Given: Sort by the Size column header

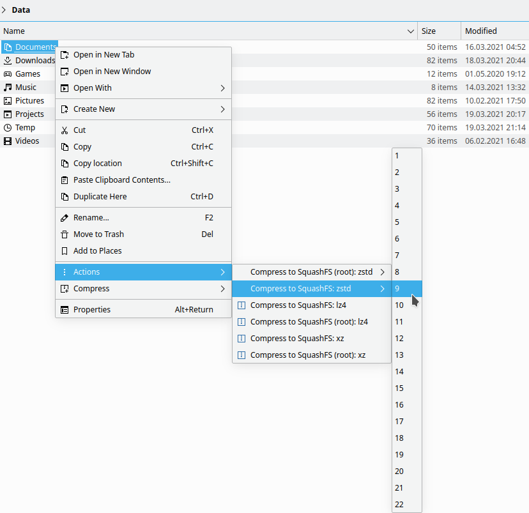Looking at the screenshot, I should 440,31.
